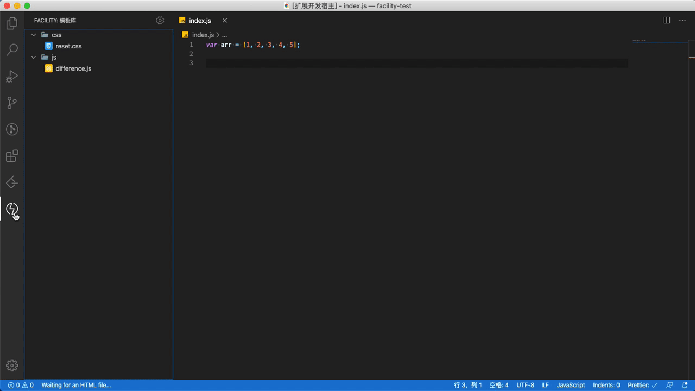Viewport: 695px width, 391px height.
Task: Split the editor to the right
Action: [x=667, y=21]
